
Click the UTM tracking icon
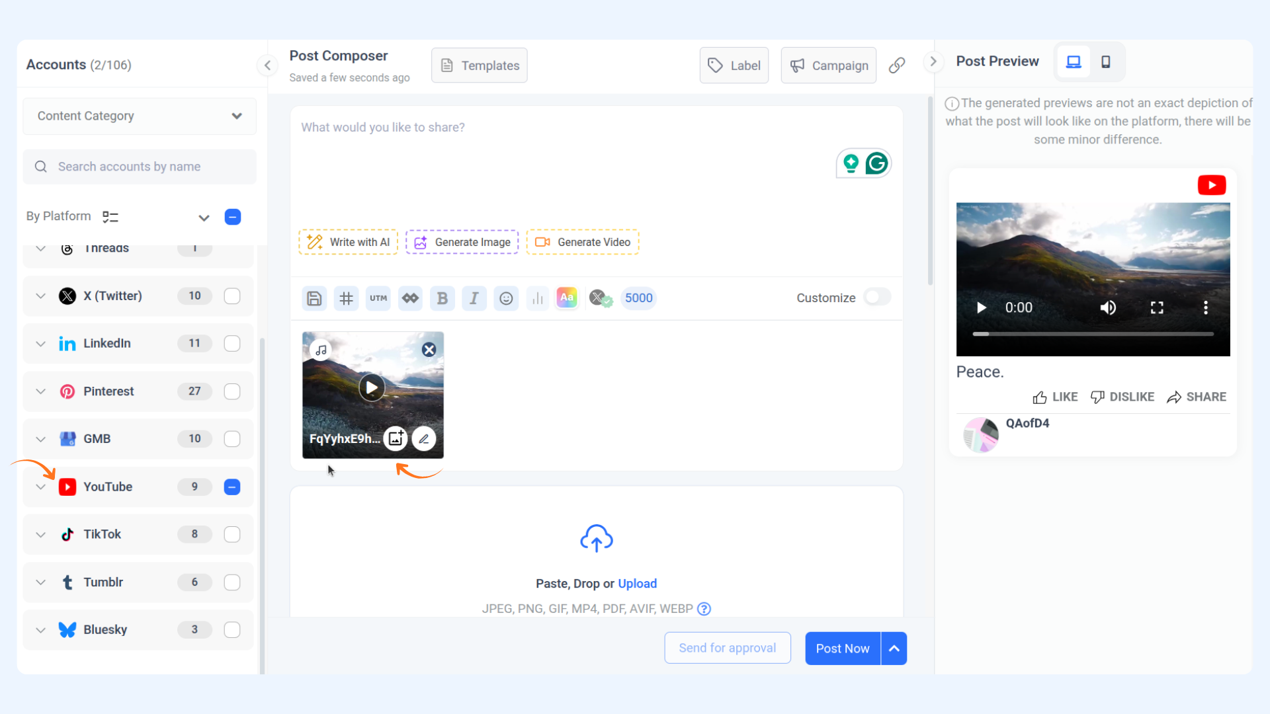click(x=378, y=298)
